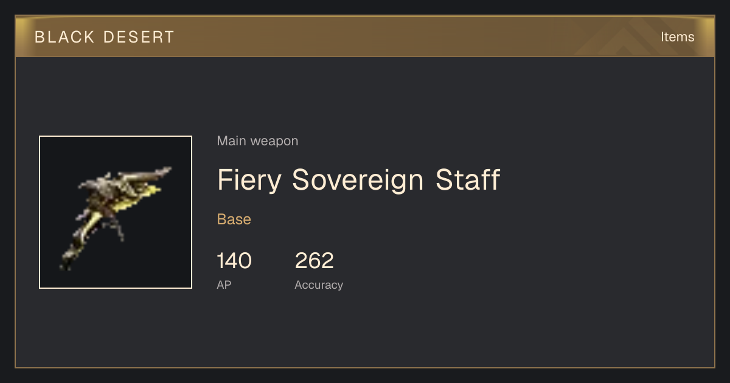Viewport: 730px width, 383px height.
Task: Click the Fiery Sovereign Staff item name
Action: (358, 180)
